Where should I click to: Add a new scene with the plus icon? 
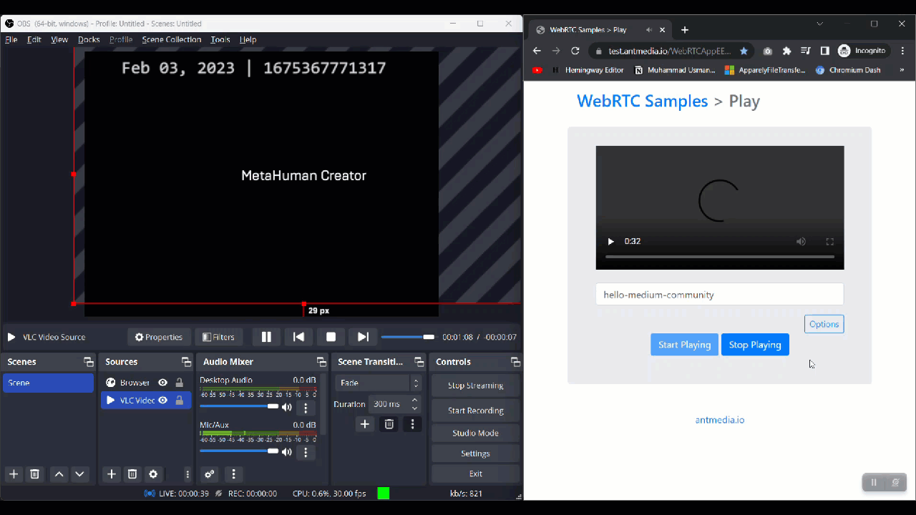pyautogui.click(x=14, y=474)
